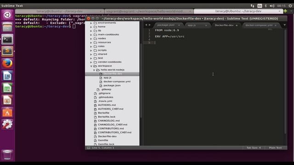Open System Settings wrench icon
294x165 pixels.
click(x=7, y=125)
